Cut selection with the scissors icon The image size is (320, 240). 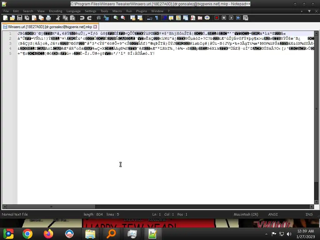point(58,18)
